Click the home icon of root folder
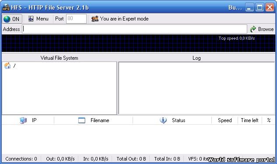The width and height of the screenshot is (277, 164). pos(7,66)
